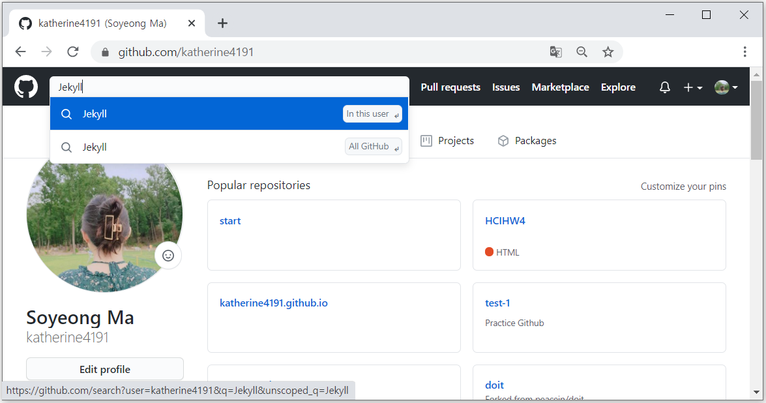Open Chrome three-dot menu

(x=744, y=52)
